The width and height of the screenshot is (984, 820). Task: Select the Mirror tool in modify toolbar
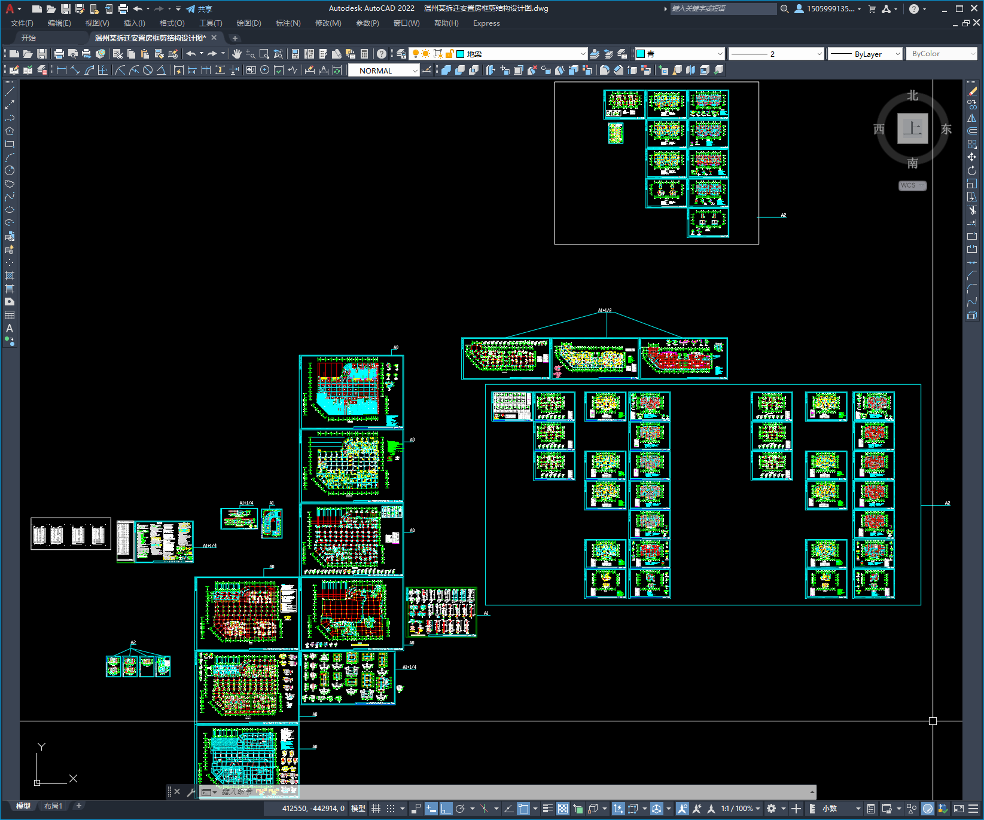[x=972, y=118]
